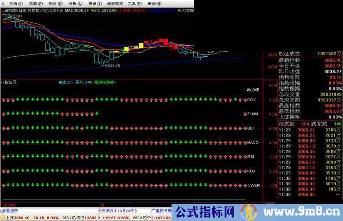Click the red arrow beside DDX label

tap(245, 99)
